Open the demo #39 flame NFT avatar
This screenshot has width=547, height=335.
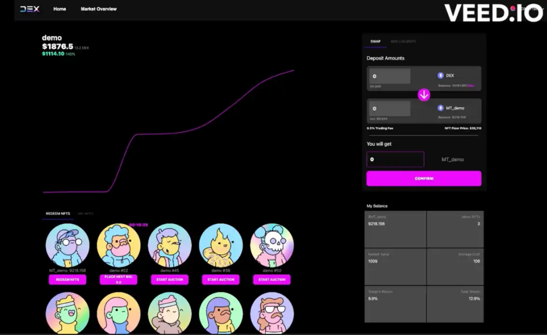[x=221, y=245]
